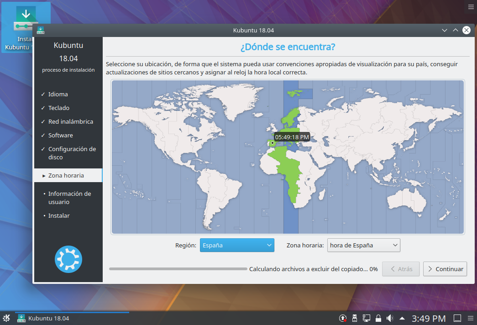The image size is (477, 325).
Task: Open the network connections tray icon
Action: pyautogui.click(x=366, y=318)
